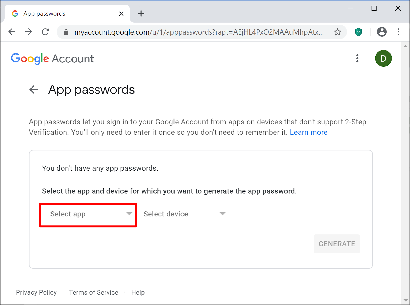Image resolution: width=410 pixels, height=305 pixels.
Task: Click the address bar URL field
Action: pyautogui.click(x=199, y=32)
